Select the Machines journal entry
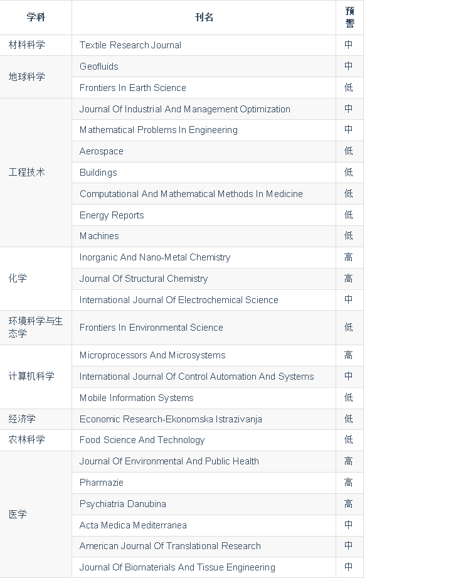 99,236
